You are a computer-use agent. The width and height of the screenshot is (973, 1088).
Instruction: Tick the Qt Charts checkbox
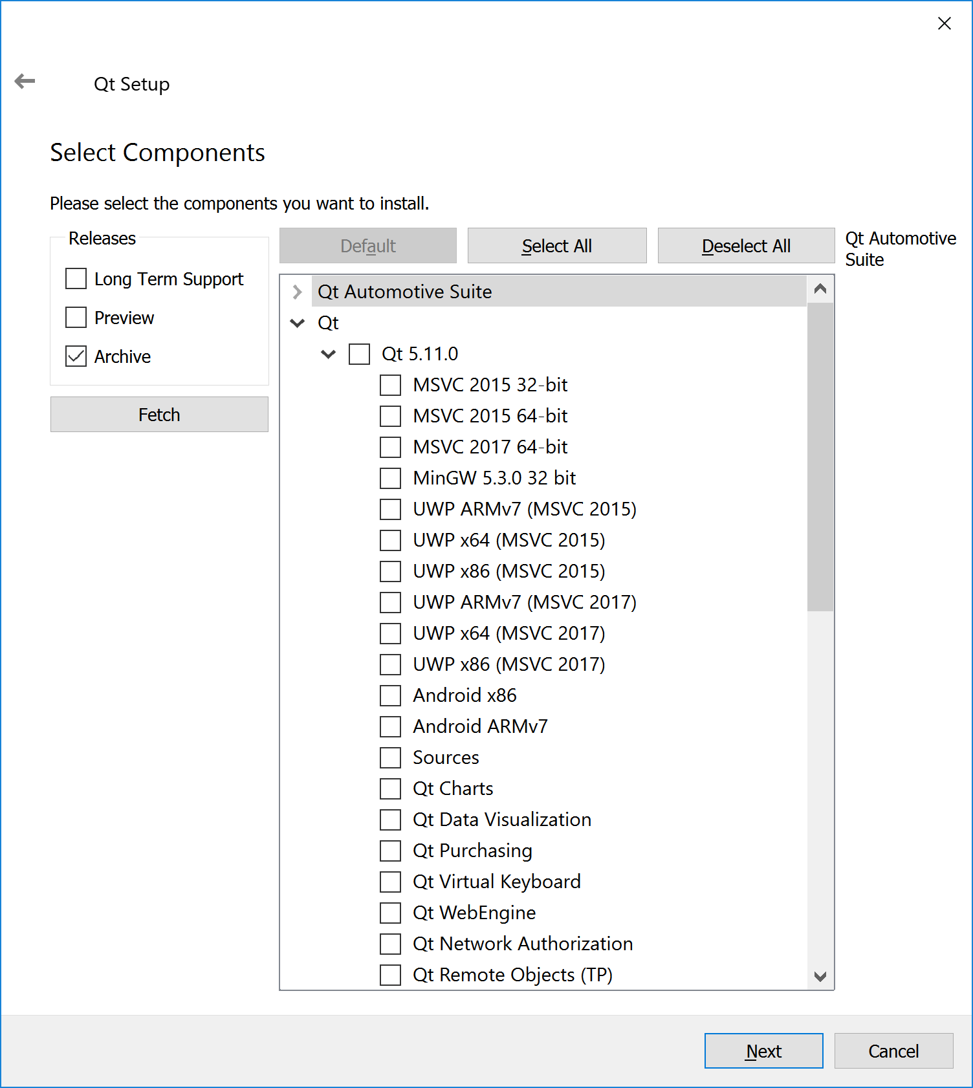point(390,789)
